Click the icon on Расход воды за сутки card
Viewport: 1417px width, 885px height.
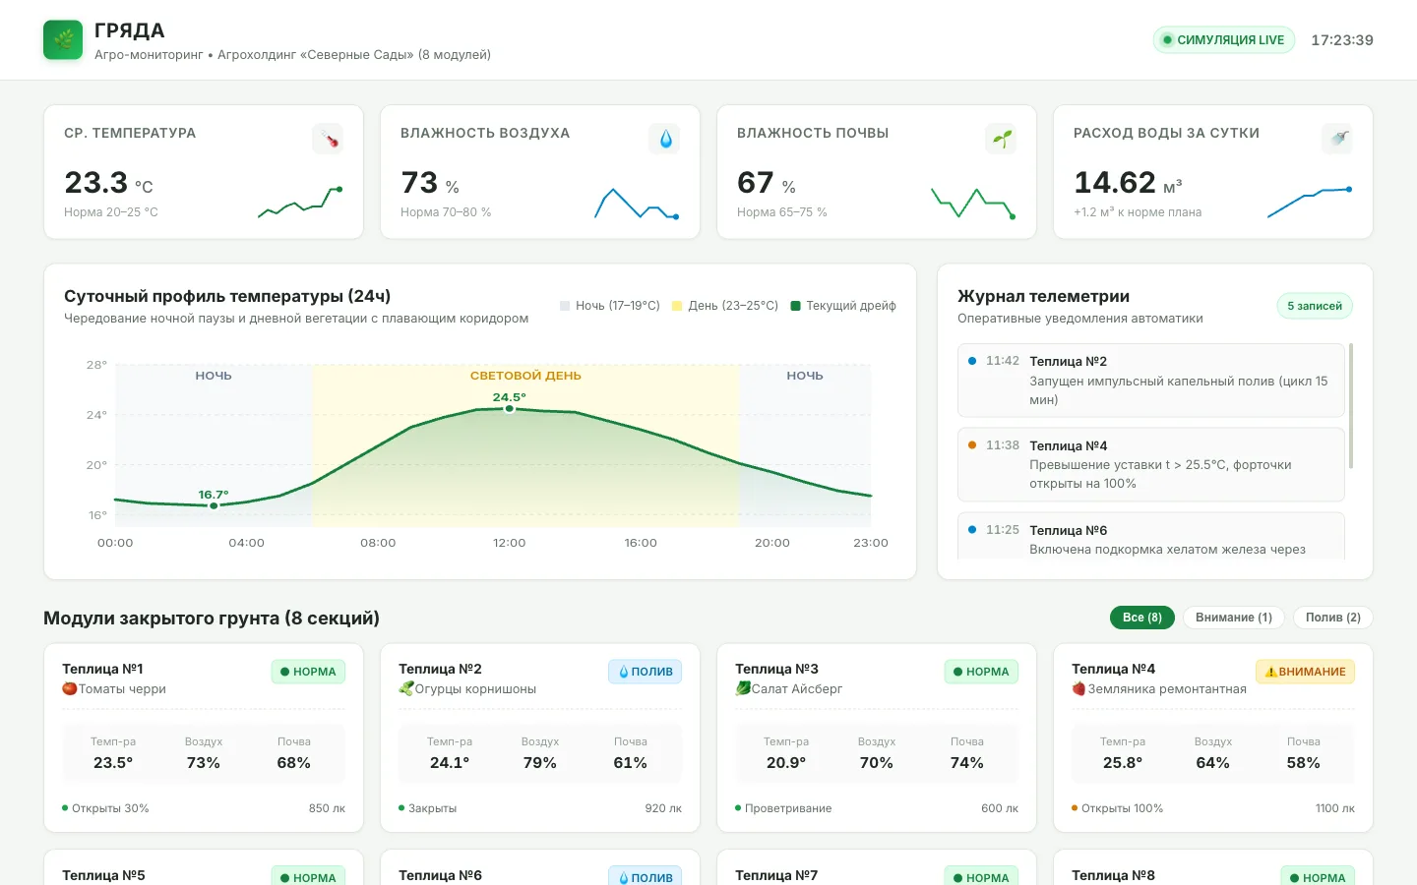1337,139
